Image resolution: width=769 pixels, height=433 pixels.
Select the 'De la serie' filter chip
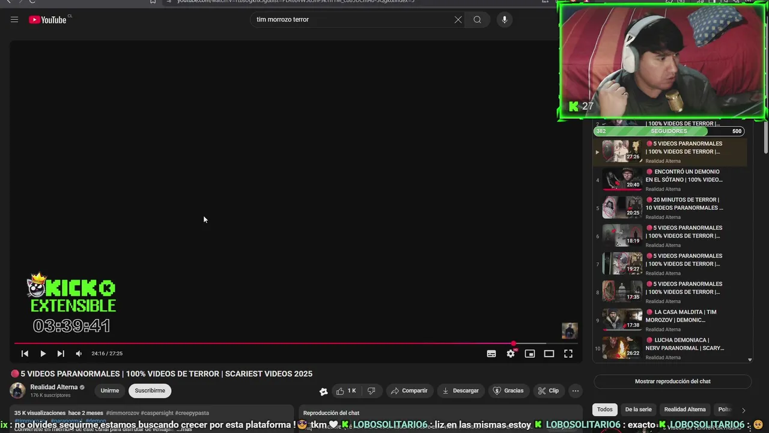tap(638, 410)
